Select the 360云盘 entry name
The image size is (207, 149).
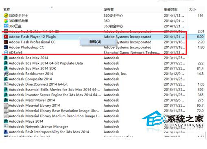click(x=15, y=26)
